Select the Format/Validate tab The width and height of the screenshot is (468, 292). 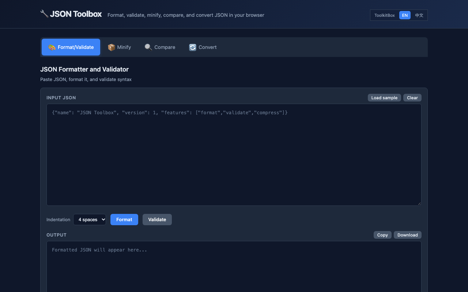[71, 47]
